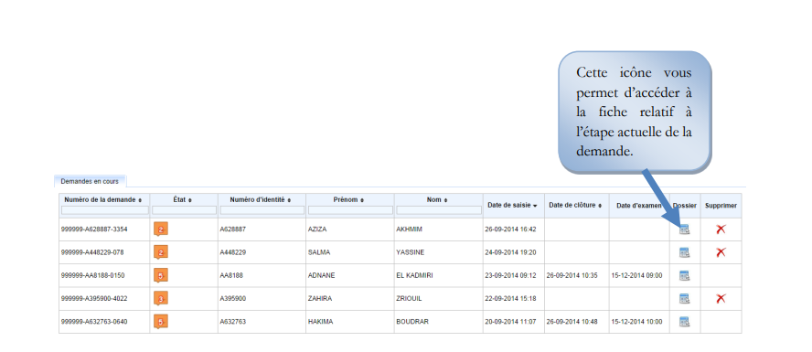Sort by Numéro de la demande column
This screenshot has height=352, width=812.
[x=103, y=199]
